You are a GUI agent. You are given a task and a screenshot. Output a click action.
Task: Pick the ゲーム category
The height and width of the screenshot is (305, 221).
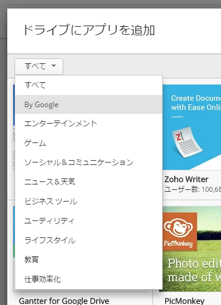coord(89,143)
